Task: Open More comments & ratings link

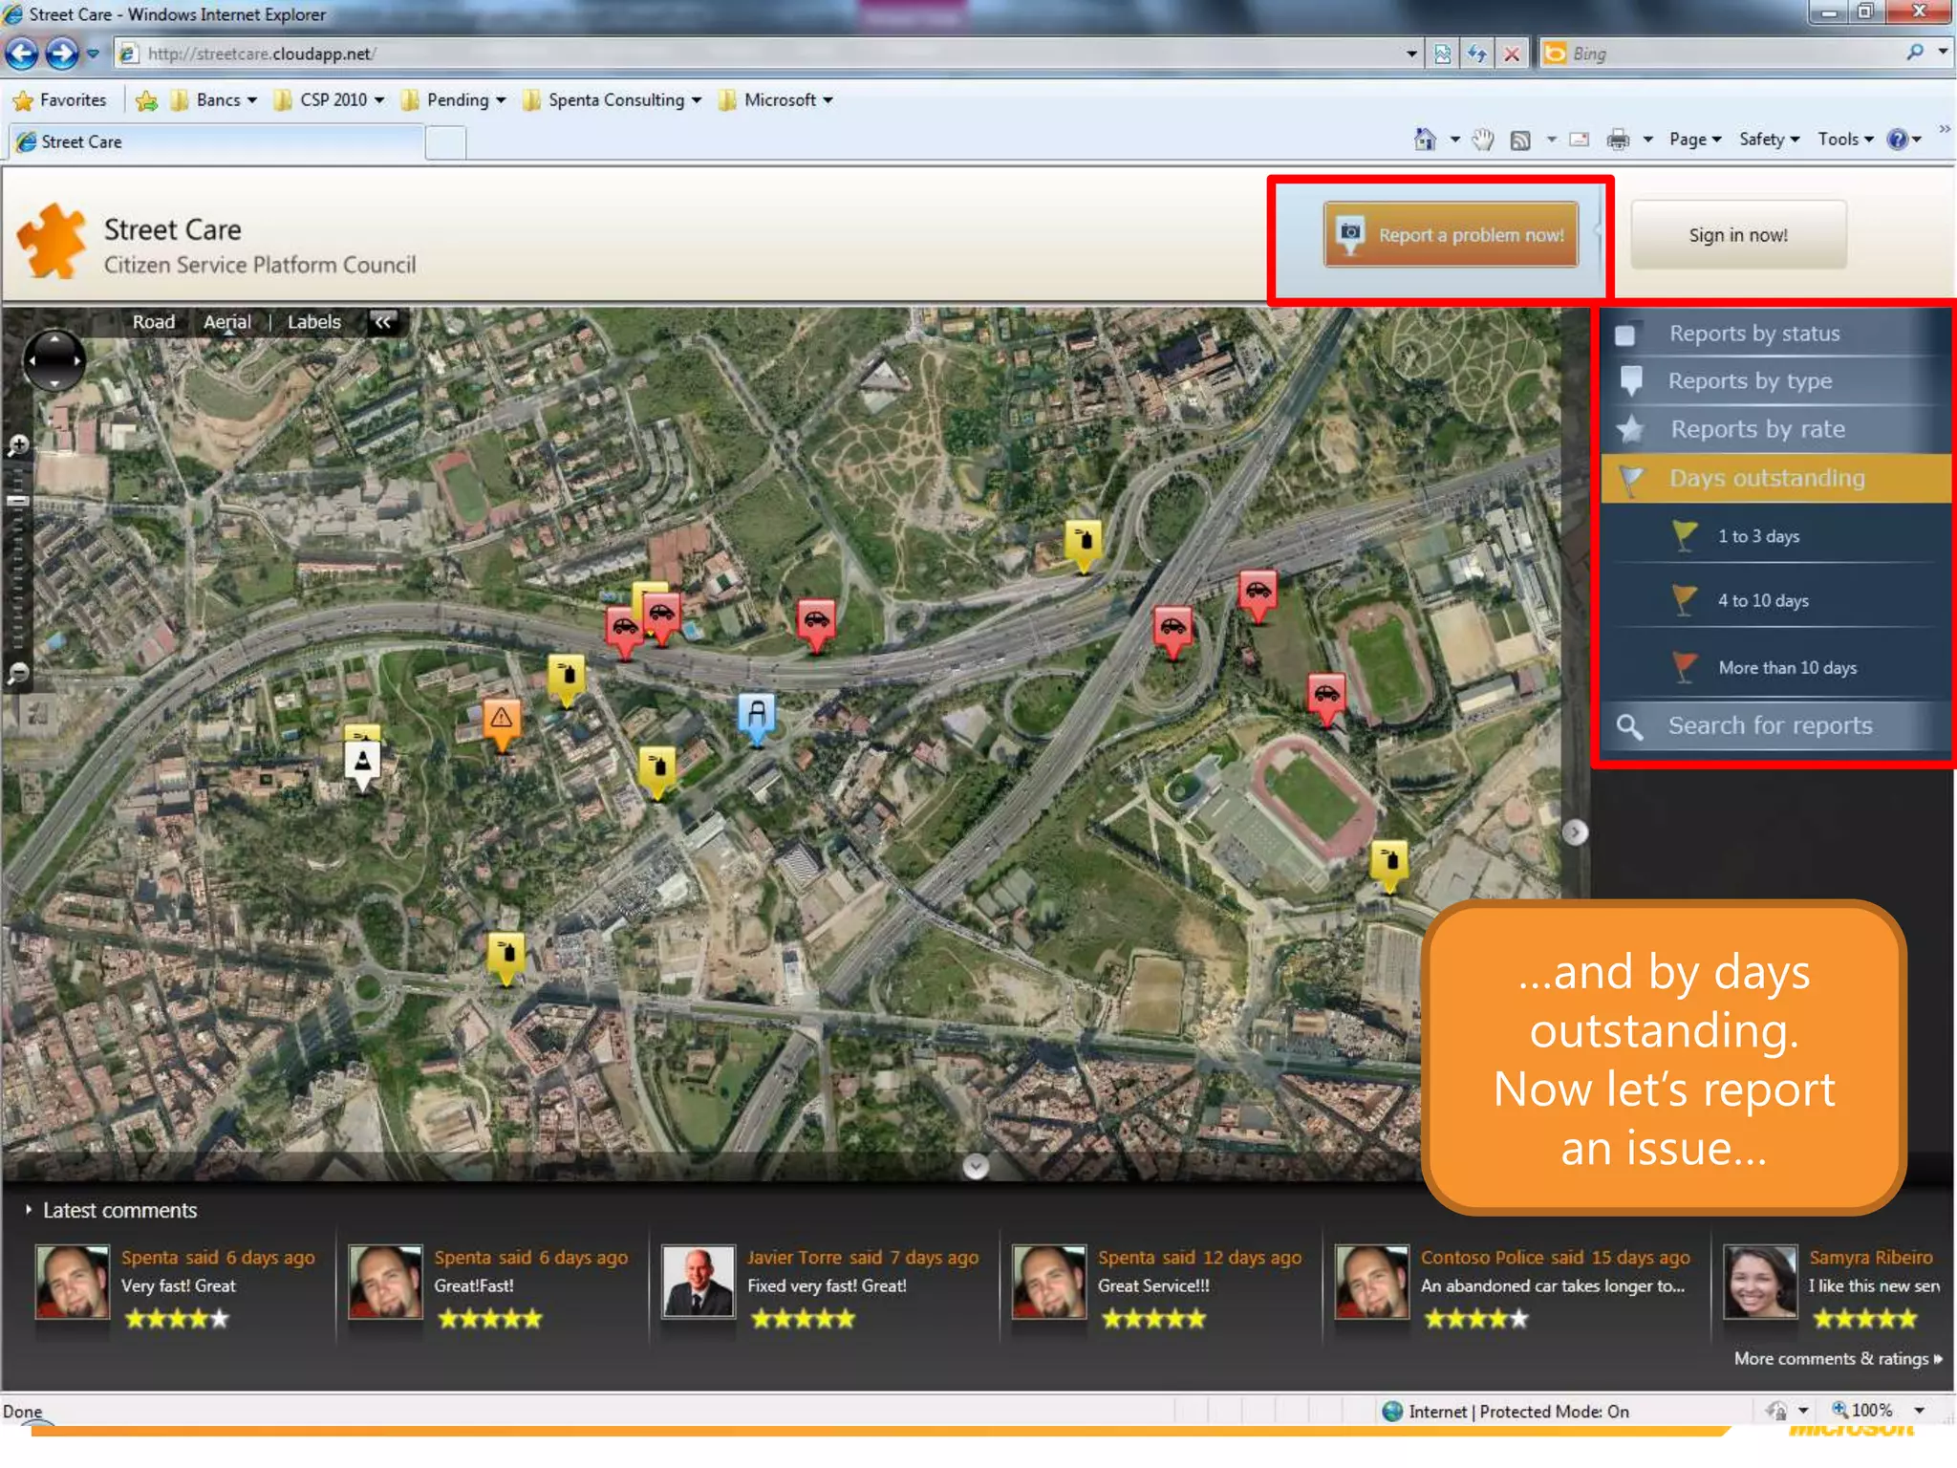Action: (x=1837, y=1358)
